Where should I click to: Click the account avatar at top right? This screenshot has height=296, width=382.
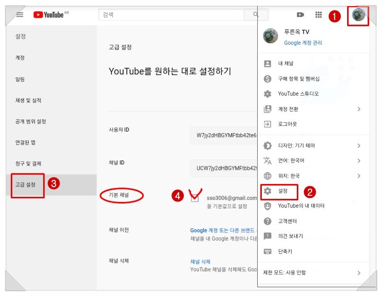(358, 14)
